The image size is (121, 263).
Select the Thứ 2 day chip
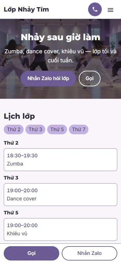pyautogui.click(x=14, y=130)
